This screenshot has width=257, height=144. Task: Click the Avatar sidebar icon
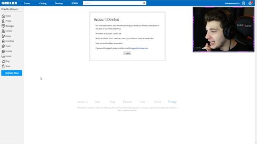tap(3, 36)
